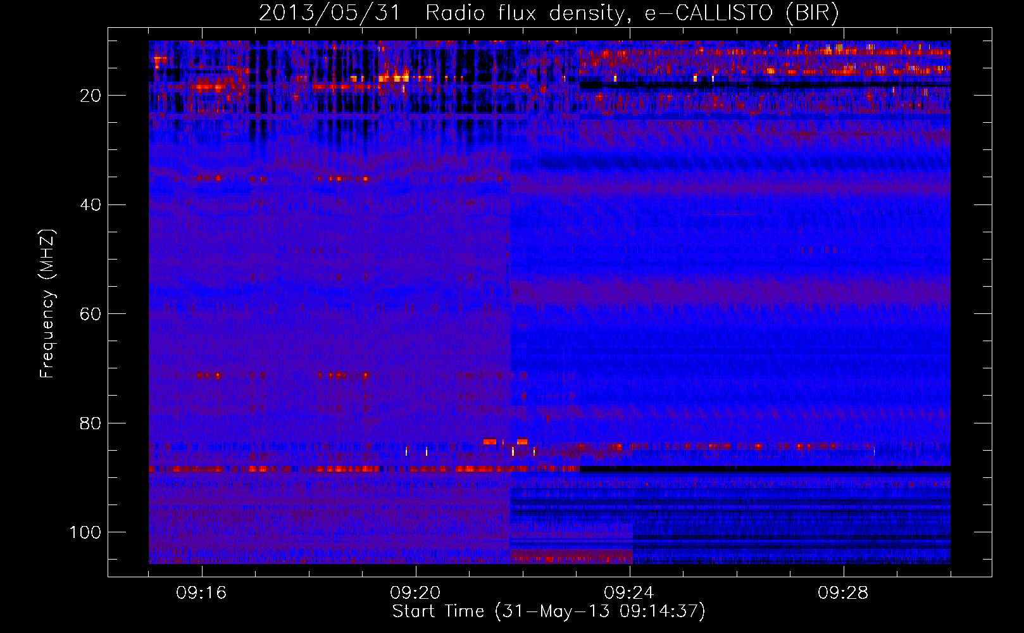Click the 40 frequency tick label

pos(91,205)
